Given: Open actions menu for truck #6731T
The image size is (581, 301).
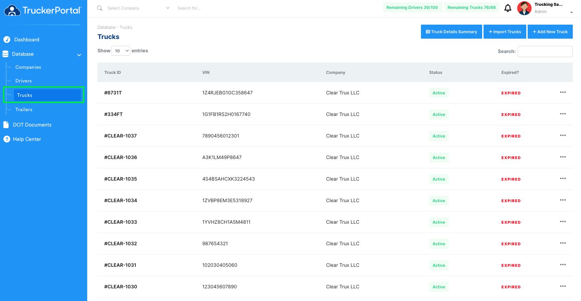Looking at the screenshot, I should [563, 92].
